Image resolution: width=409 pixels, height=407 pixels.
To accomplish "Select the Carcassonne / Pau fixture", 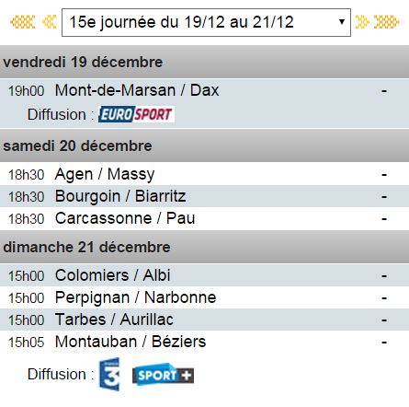I will point(125,218).
